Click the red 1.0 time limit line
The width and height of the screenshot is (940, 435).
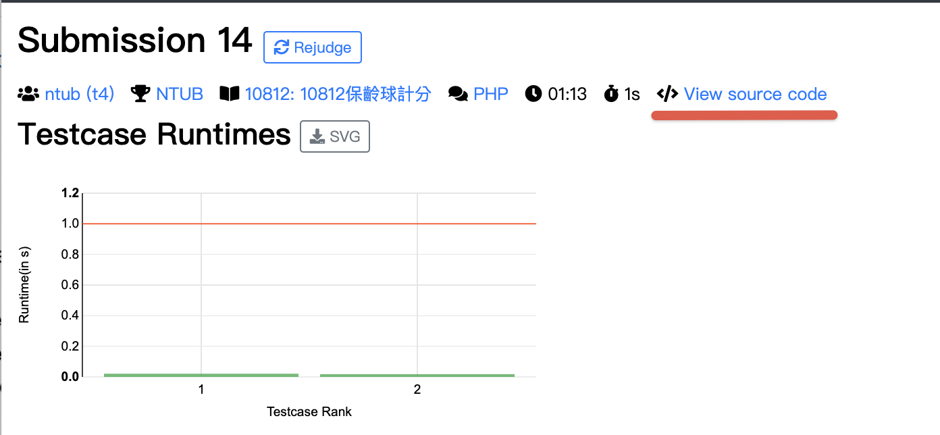click(308, 224)
